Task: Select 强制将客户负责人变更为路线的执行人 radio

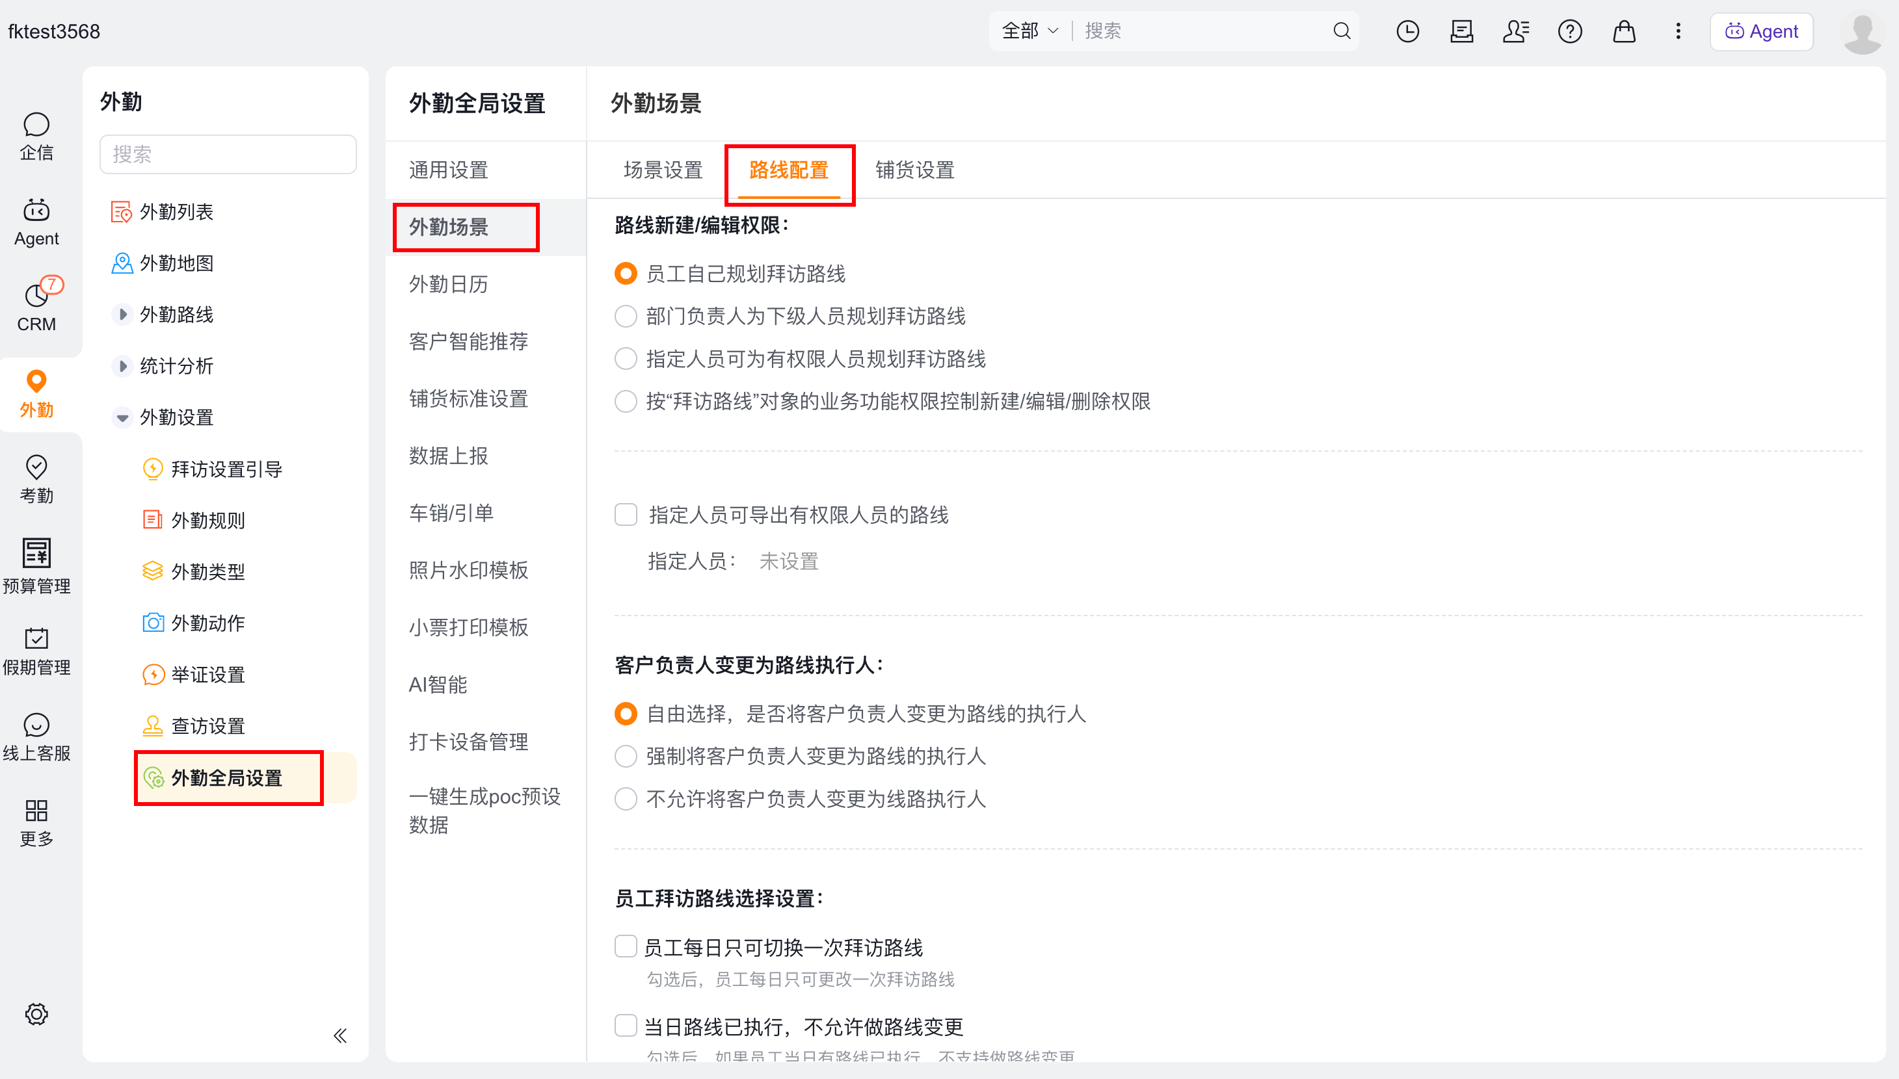Action: point(626,756)
